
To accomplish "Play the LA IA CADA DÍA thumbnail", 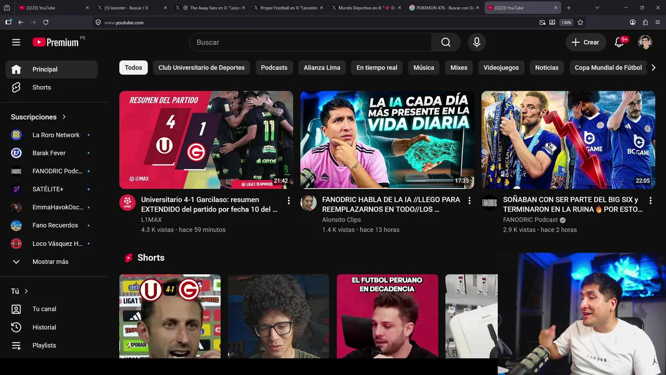I will click(387, 140).
